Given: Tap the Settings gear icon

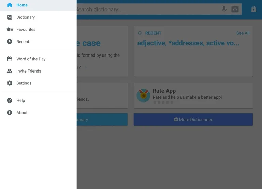Looking at the screenshot, I should click(x=10, y=83).
